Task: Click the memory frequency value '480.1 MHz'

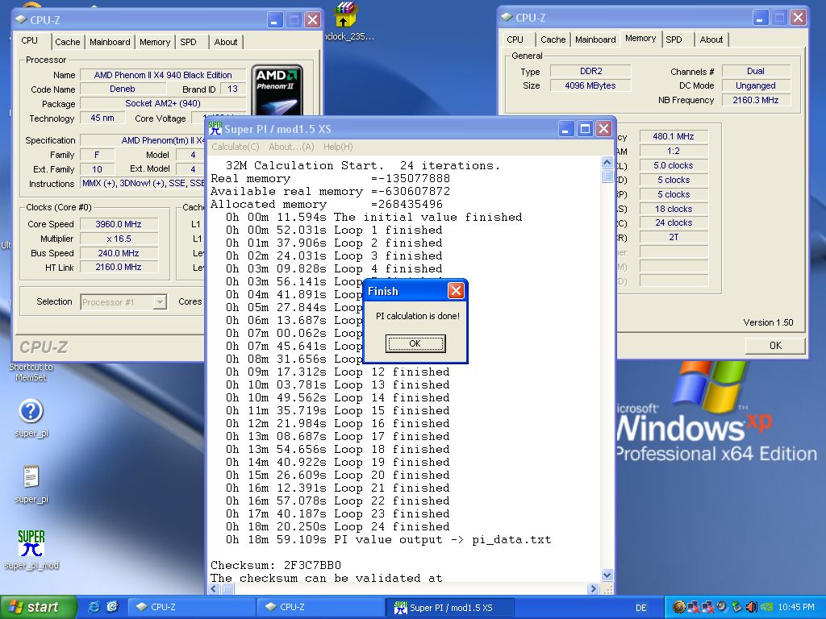Action: pos(674,136)
